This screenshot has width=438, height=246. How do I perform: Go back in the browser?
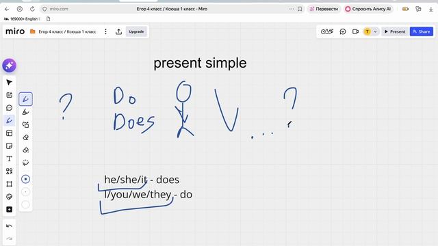(x=7, y=9)
